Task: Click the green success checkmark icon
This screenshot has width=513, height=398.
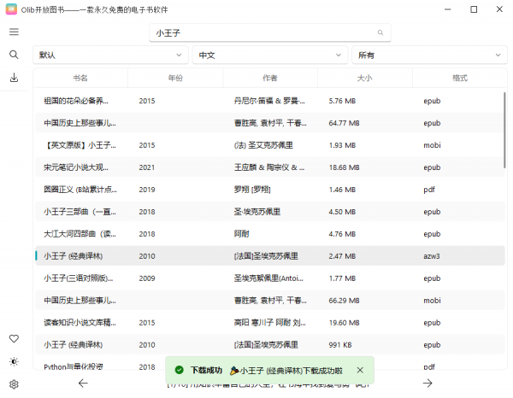Action: pos(179,370)
